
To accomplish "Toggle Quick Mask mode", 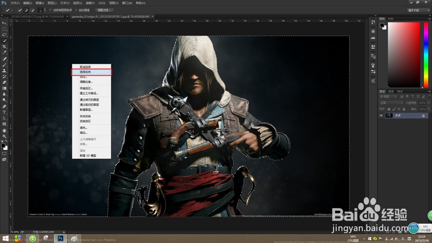I will point(4,154).
